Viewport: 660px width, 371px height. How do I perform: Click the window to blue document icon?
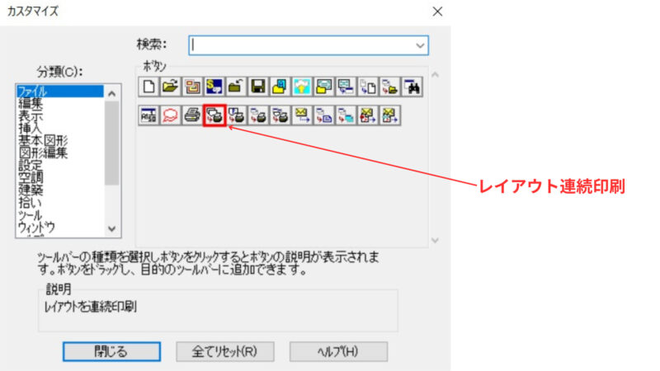(323, 115)
